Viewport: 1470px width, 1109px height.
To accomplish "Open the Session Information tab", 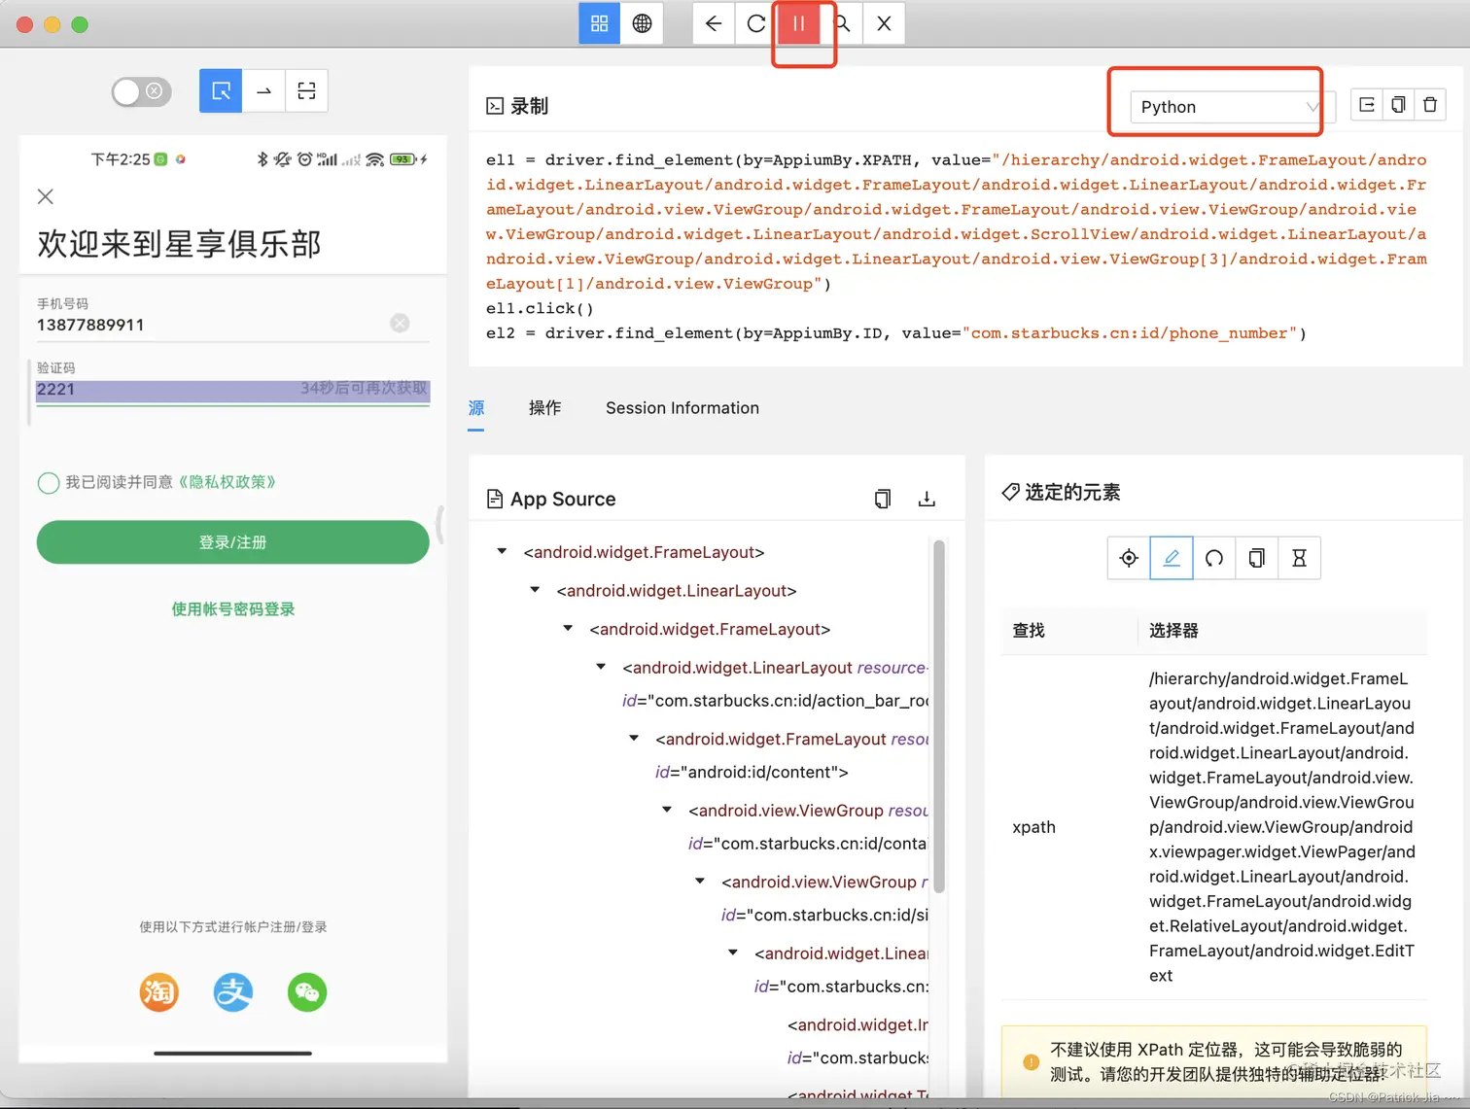I will pos(682,408).
